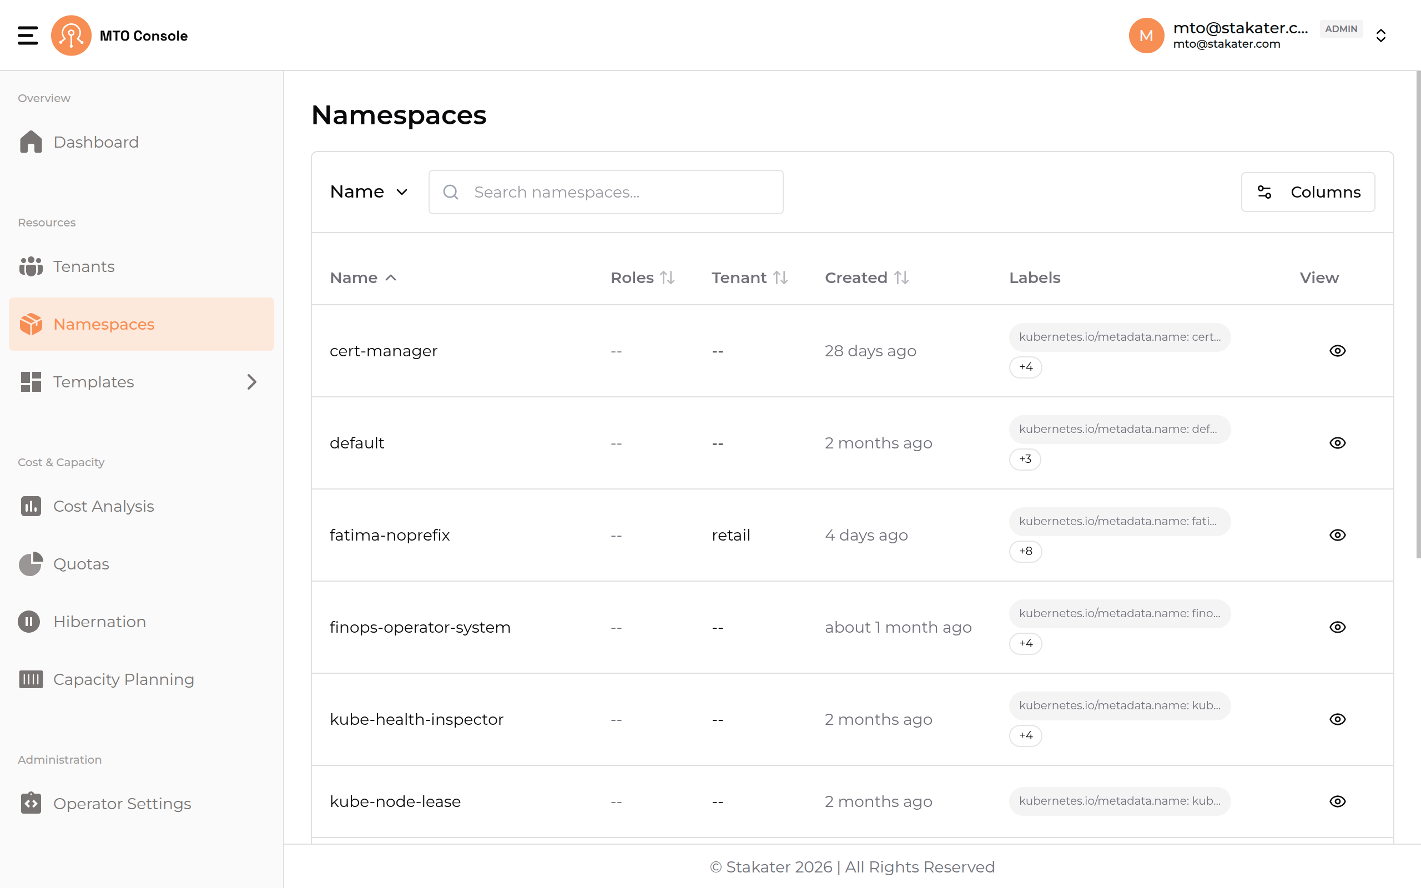This screenshot has height=888, width=1421.
Task: Click the Operator Settings icon
Action: coord(31,803)
